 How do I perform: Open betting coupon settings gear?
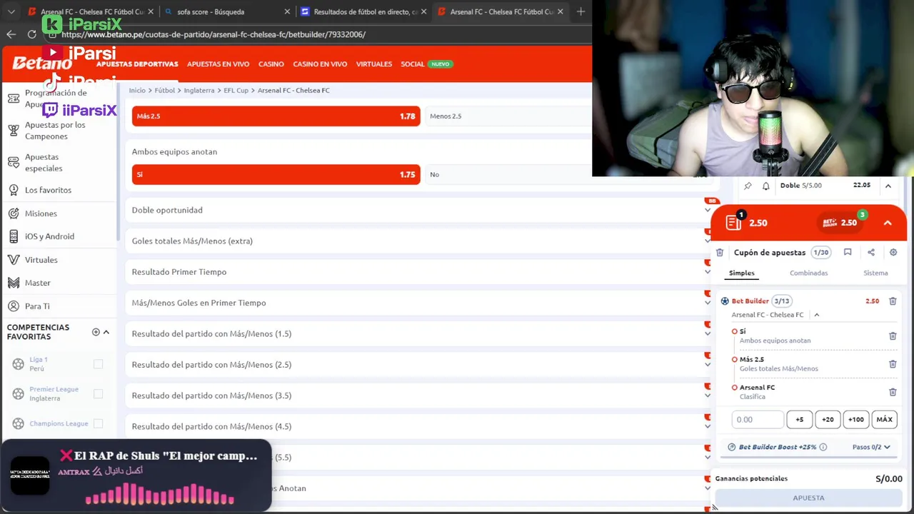click(x=893, y=252)
